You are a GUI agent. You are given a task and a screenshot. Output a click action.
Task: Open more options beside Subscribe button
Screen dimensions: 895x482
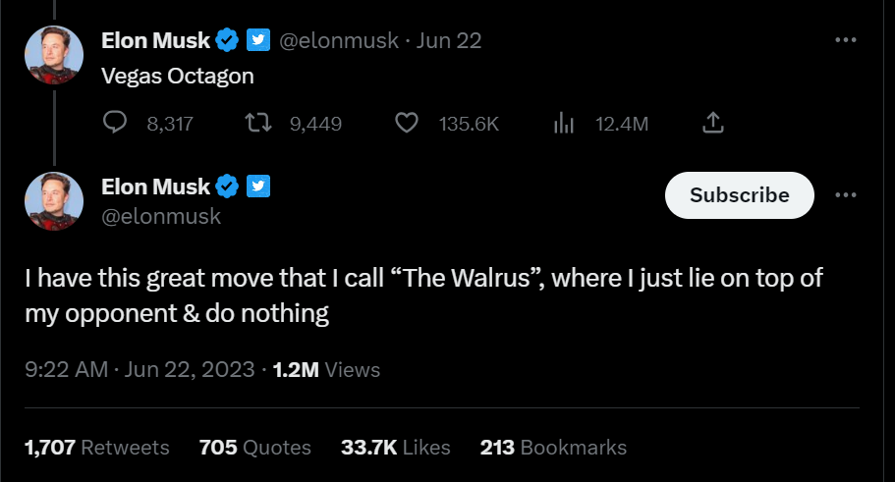pyautogui.click(x=845, y=194)
